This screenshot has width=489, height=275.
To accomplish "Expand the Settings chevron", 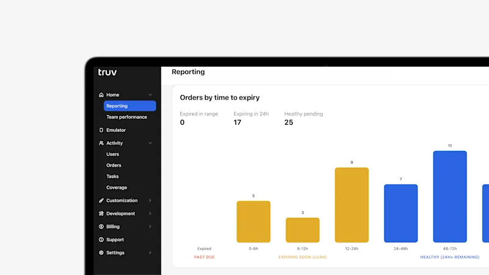I will [x=150, y=253].
